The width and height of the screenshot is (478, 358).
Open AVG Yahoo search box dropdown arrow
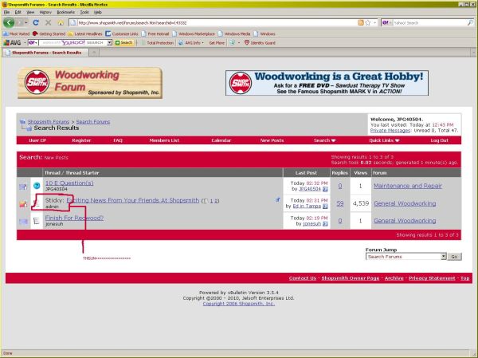click(109, 43)
